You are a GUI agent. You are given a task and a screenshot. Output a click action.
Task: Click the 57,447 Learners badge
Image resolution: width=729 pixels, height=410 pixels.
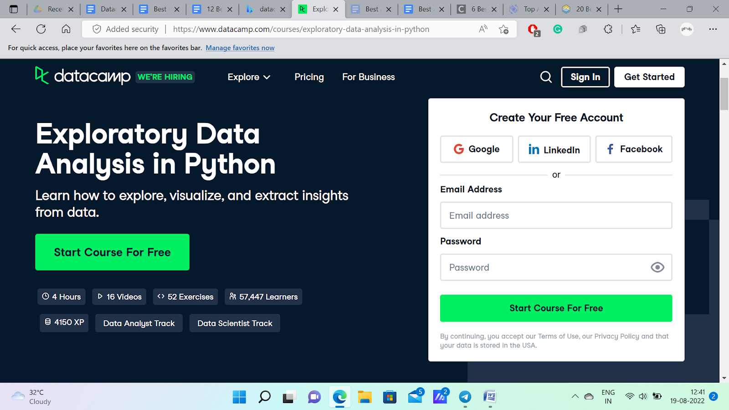click(x=263, y=297)
